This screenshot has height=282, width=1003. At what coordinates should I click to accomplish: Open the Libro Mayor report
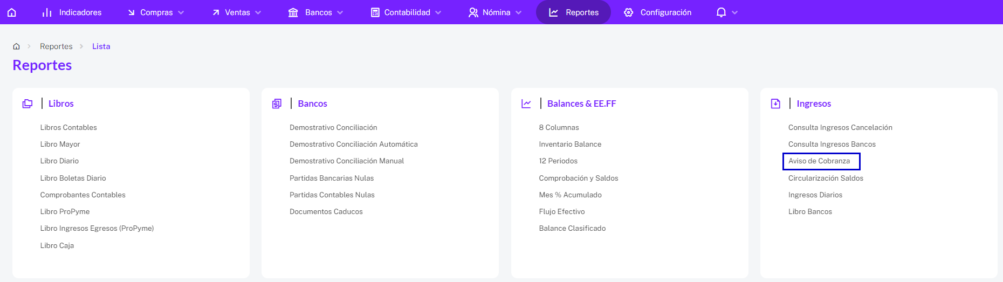point(60,144)
